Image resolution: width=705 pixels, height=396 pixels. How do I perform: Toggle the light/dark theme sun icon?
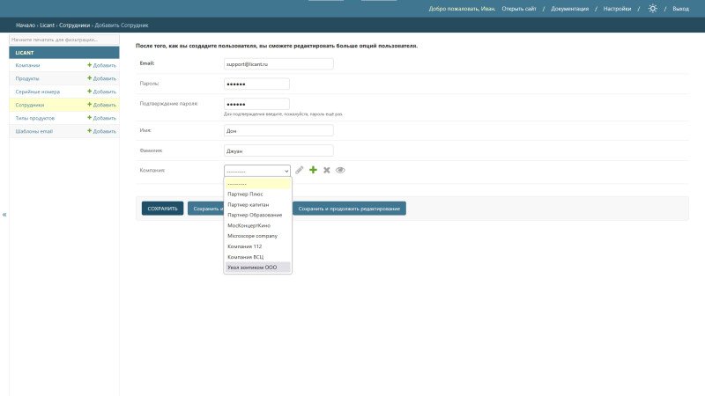pyautogui.click(x=652, y=8)
